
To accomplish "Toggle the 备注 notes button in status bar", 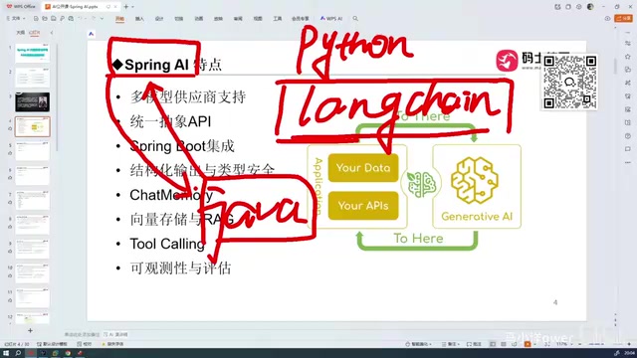I will (450, 344).
